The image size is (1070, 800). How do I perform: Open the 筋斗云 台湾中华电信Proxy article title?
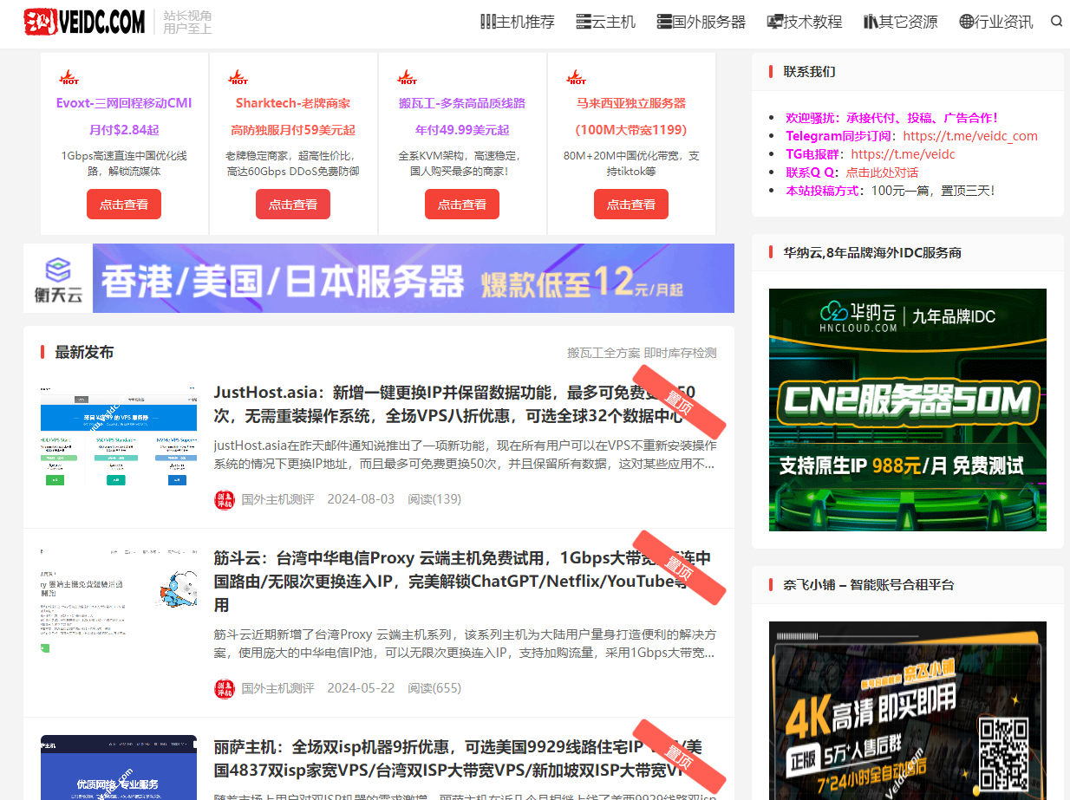point(463,581)
